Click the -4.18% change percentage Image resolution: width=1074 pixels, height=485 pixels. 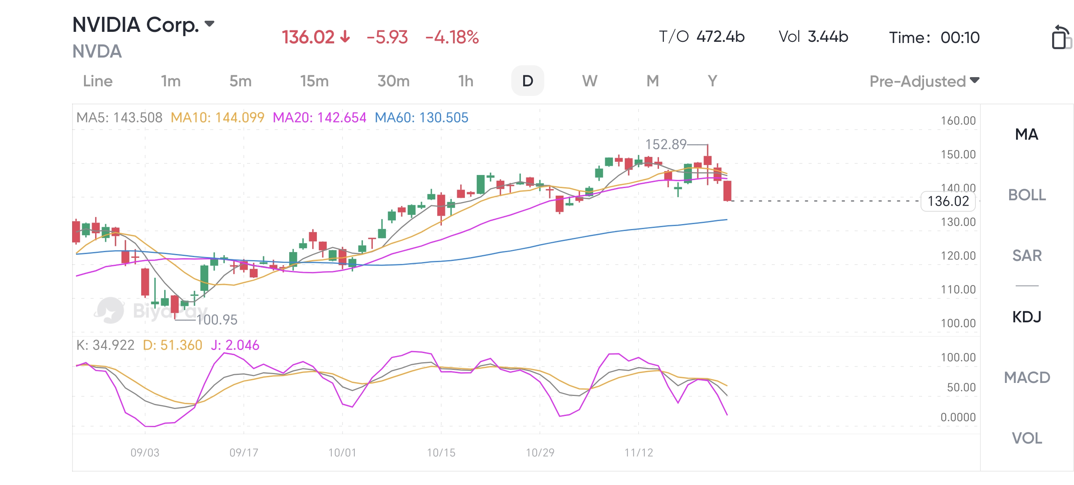click(x=452, y=37)
